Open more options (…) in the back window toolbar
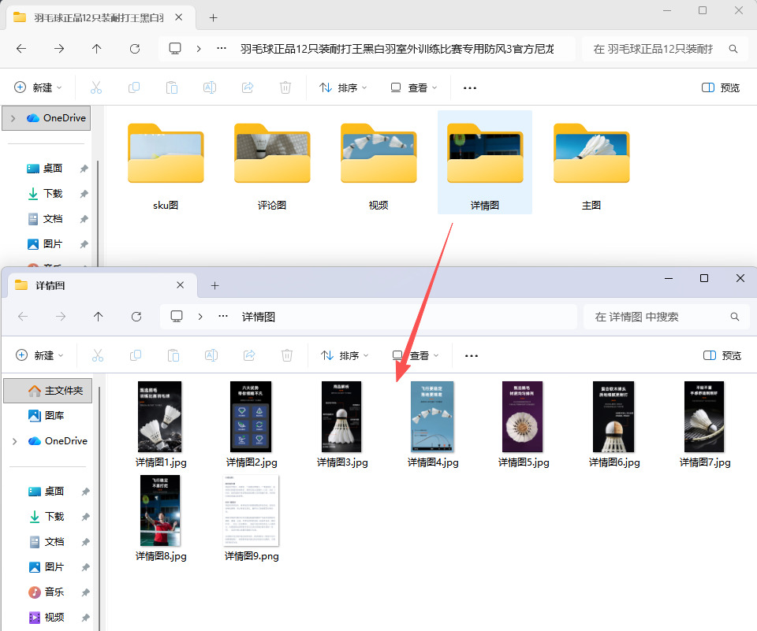 [x=470, y=87]
